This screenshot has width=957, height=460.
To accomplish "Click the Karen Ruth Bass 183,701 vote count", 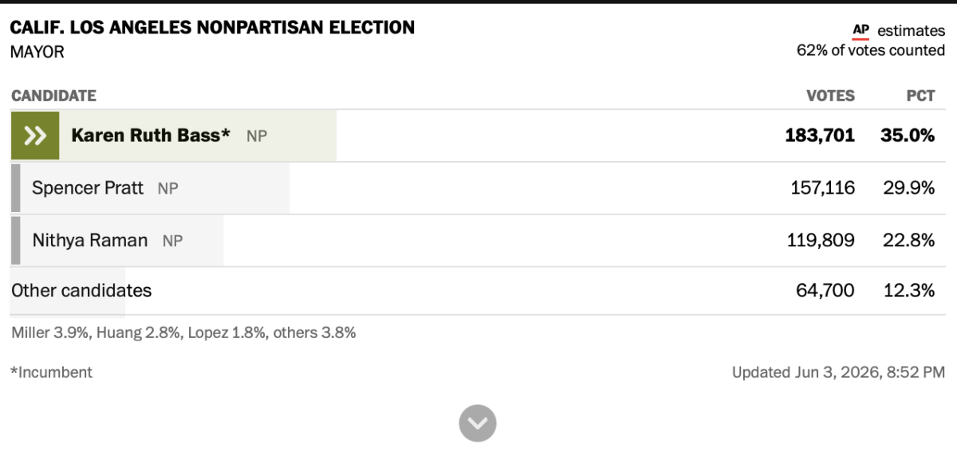I will (820, 136).
